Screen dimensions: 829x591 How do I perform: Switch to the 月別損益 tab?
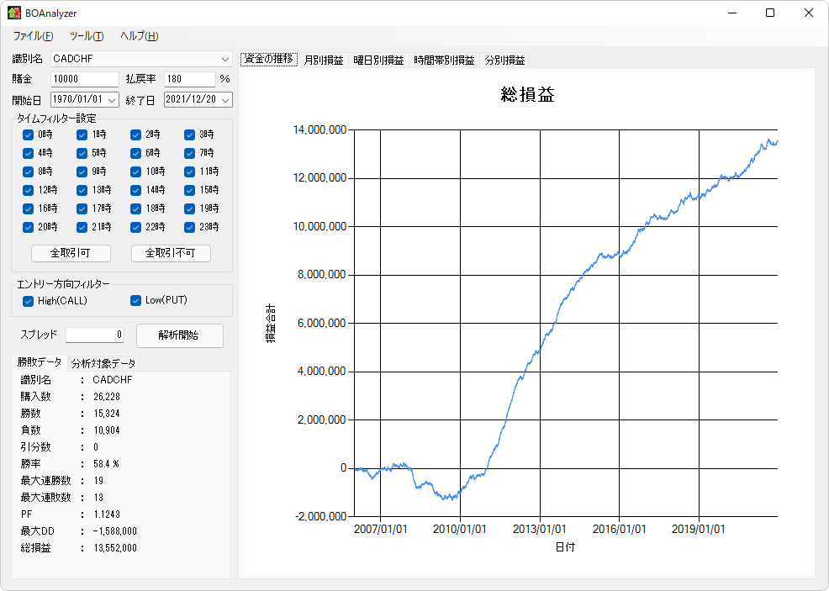(x=324, y=61)
